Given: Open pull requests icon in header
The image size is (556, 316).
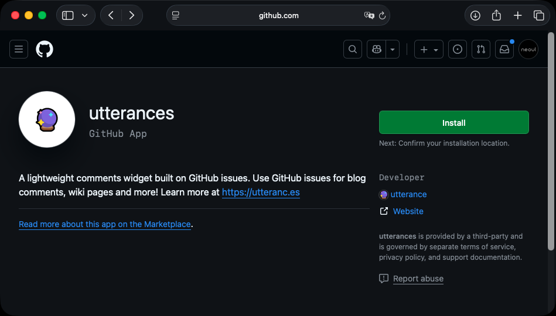Looking at the screenshot, I should pyautogui.click(x=481, y=50).
